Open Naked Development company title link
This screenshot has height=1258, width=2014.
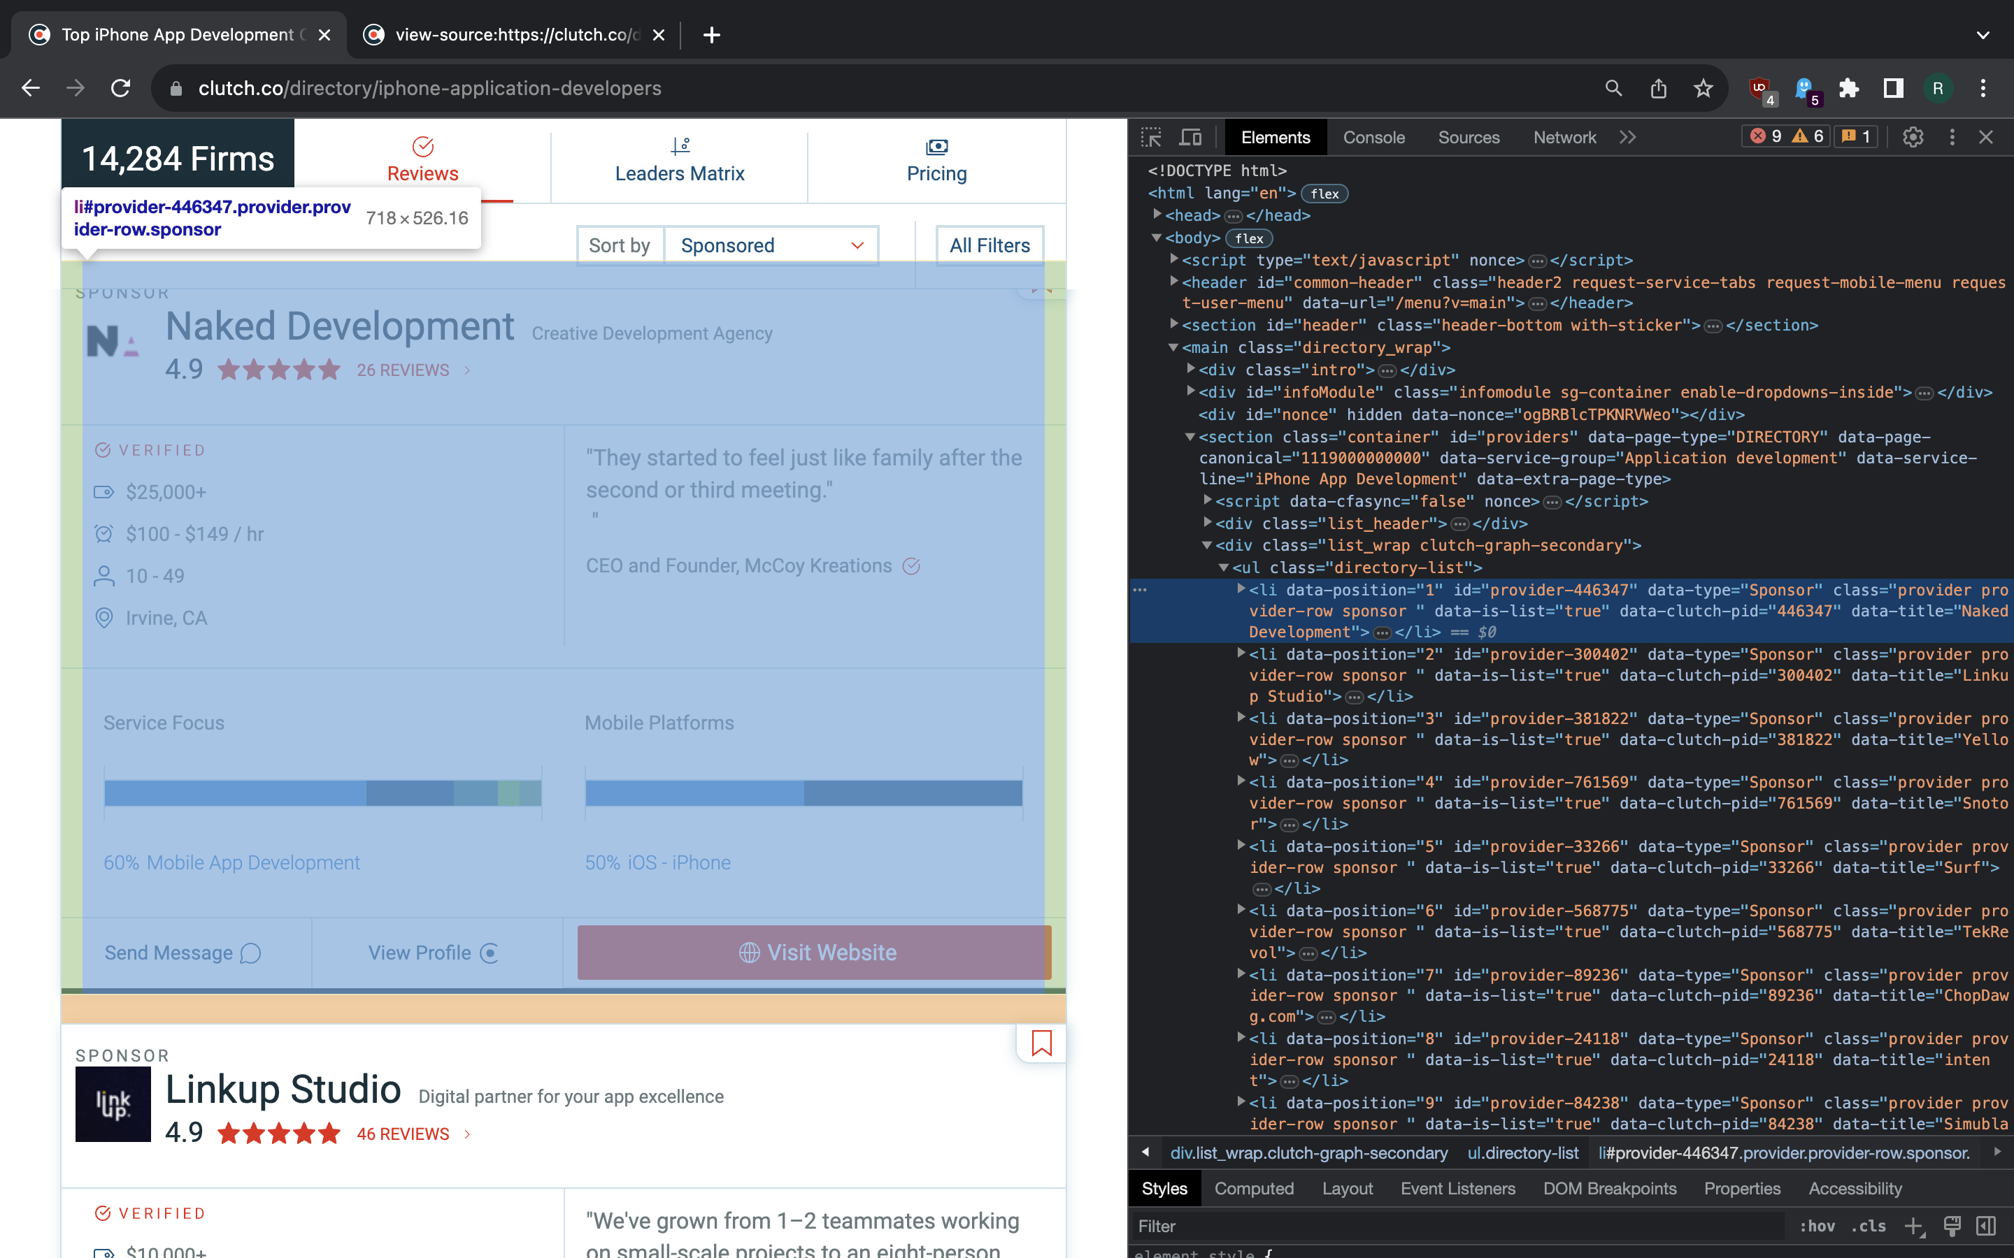[340, 326]
